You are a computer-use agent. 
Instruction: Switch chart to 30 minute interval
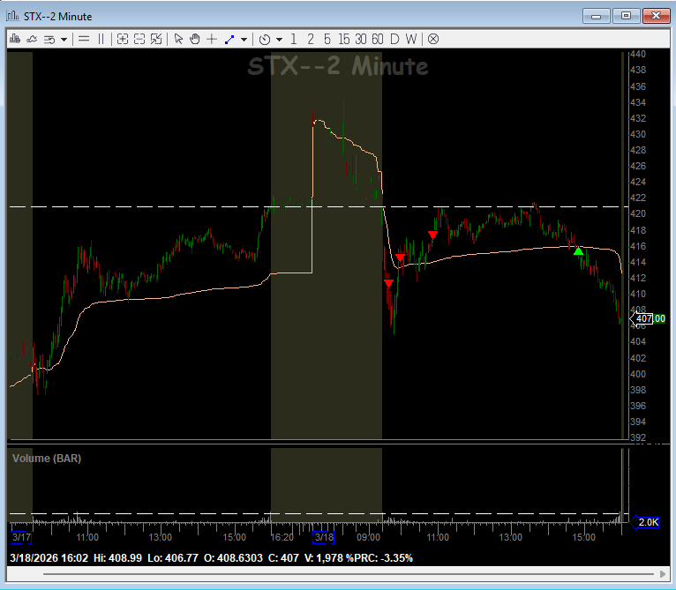click(360, 39)
